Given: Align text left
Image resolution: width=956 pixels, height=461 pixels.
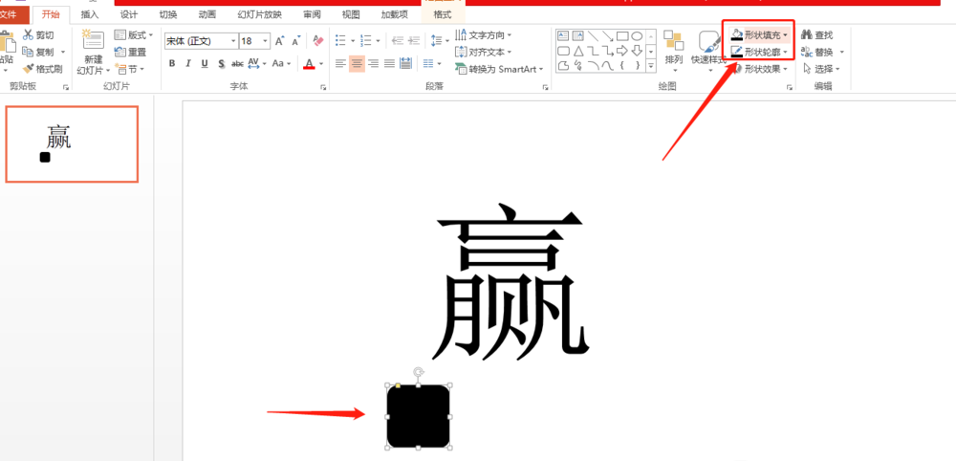Looking at the screenshot, I should pos(341,63).
